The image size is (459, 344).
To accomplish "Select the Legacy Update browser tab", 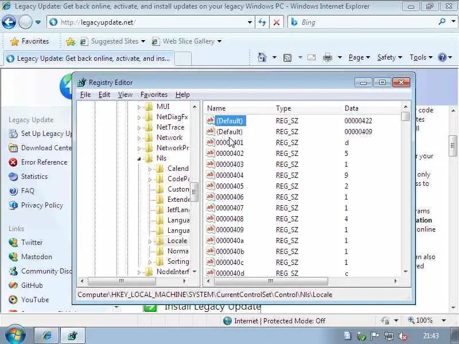I will (x=88, y=58).
